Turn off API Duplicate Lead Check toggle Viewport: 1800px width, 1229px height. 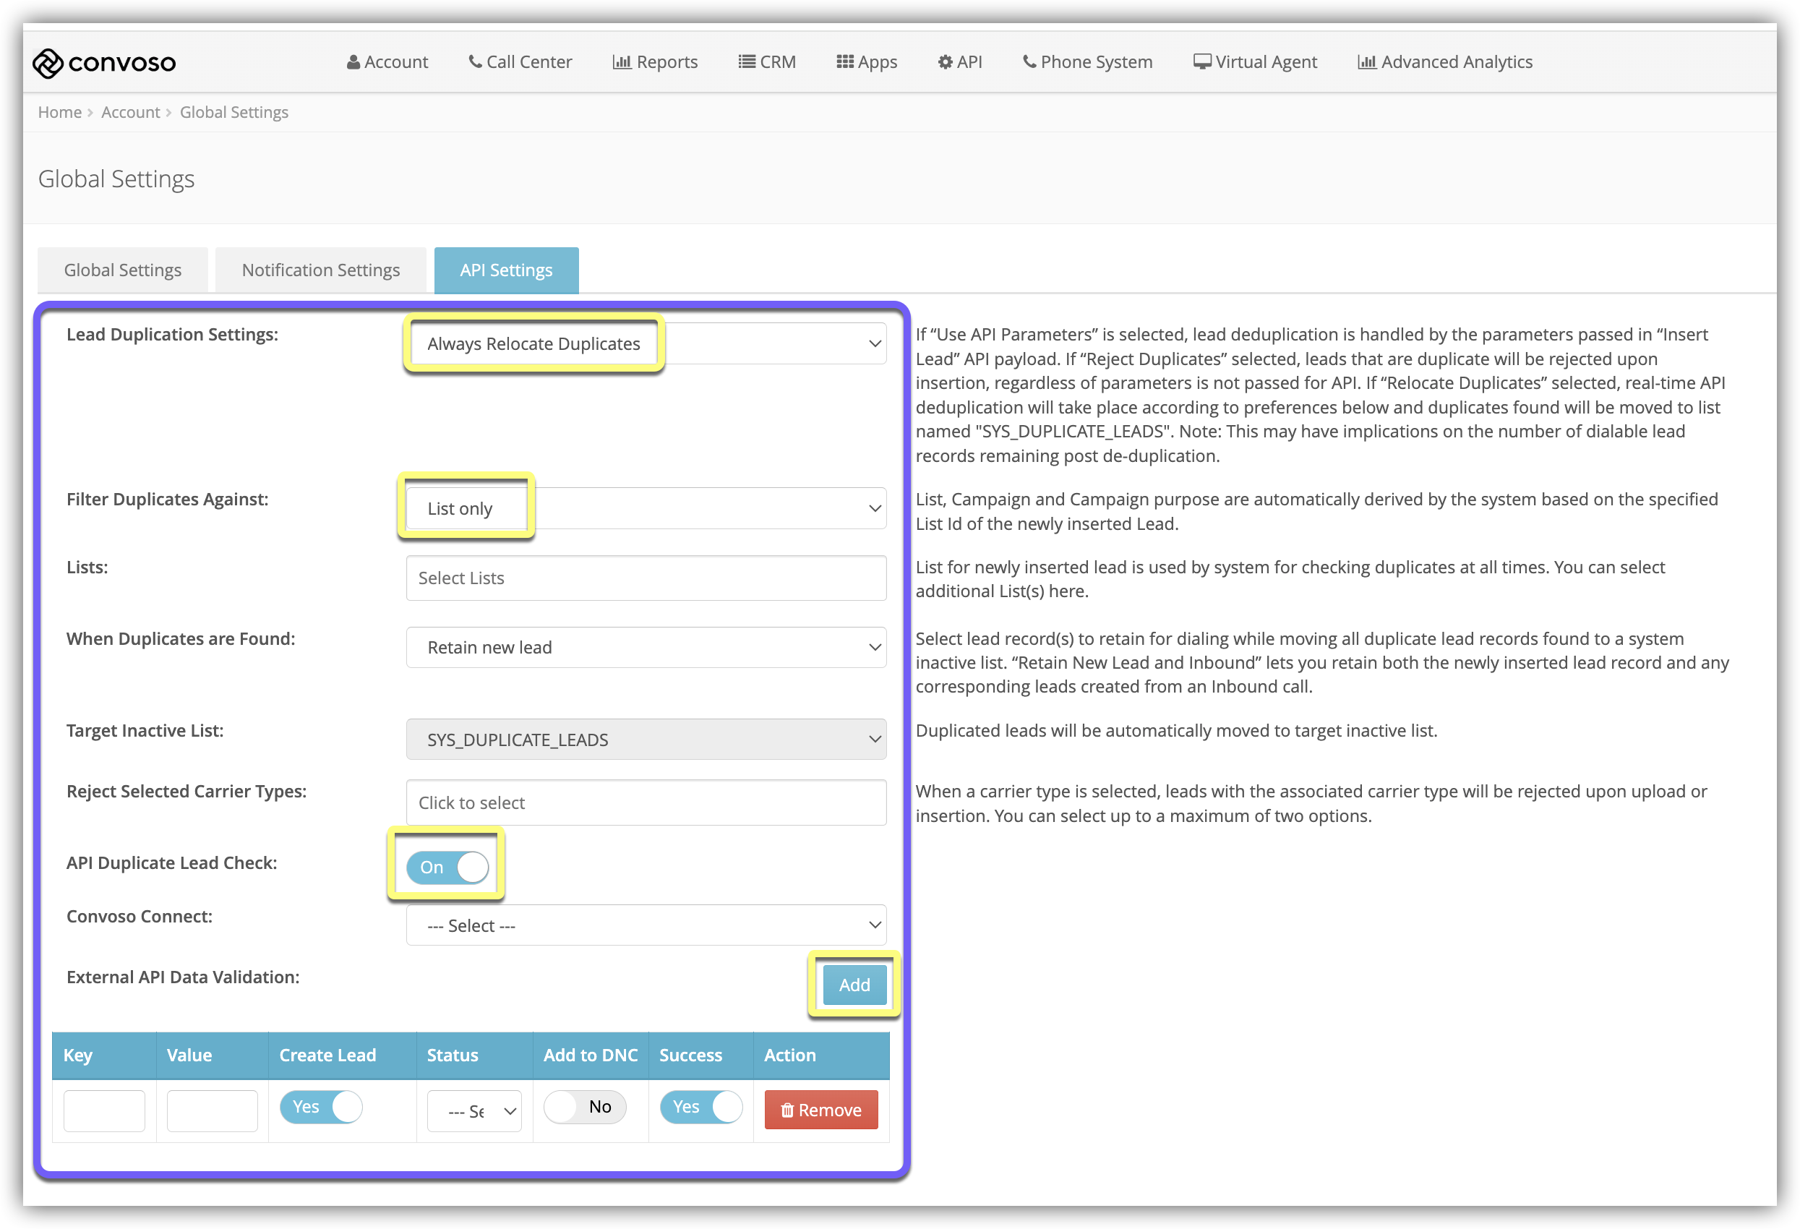(x=447, y=868)
